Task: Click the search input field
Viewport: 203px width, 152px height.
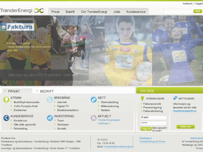Action: pyautogui.click(x=178, y=11)
